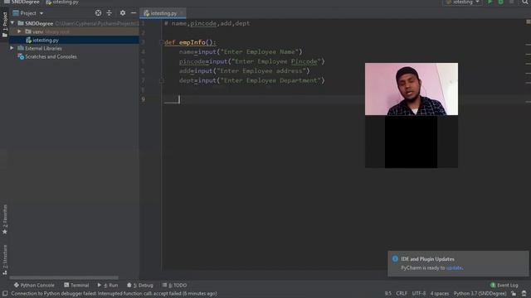Click the fold end marker on line 7

162,80
